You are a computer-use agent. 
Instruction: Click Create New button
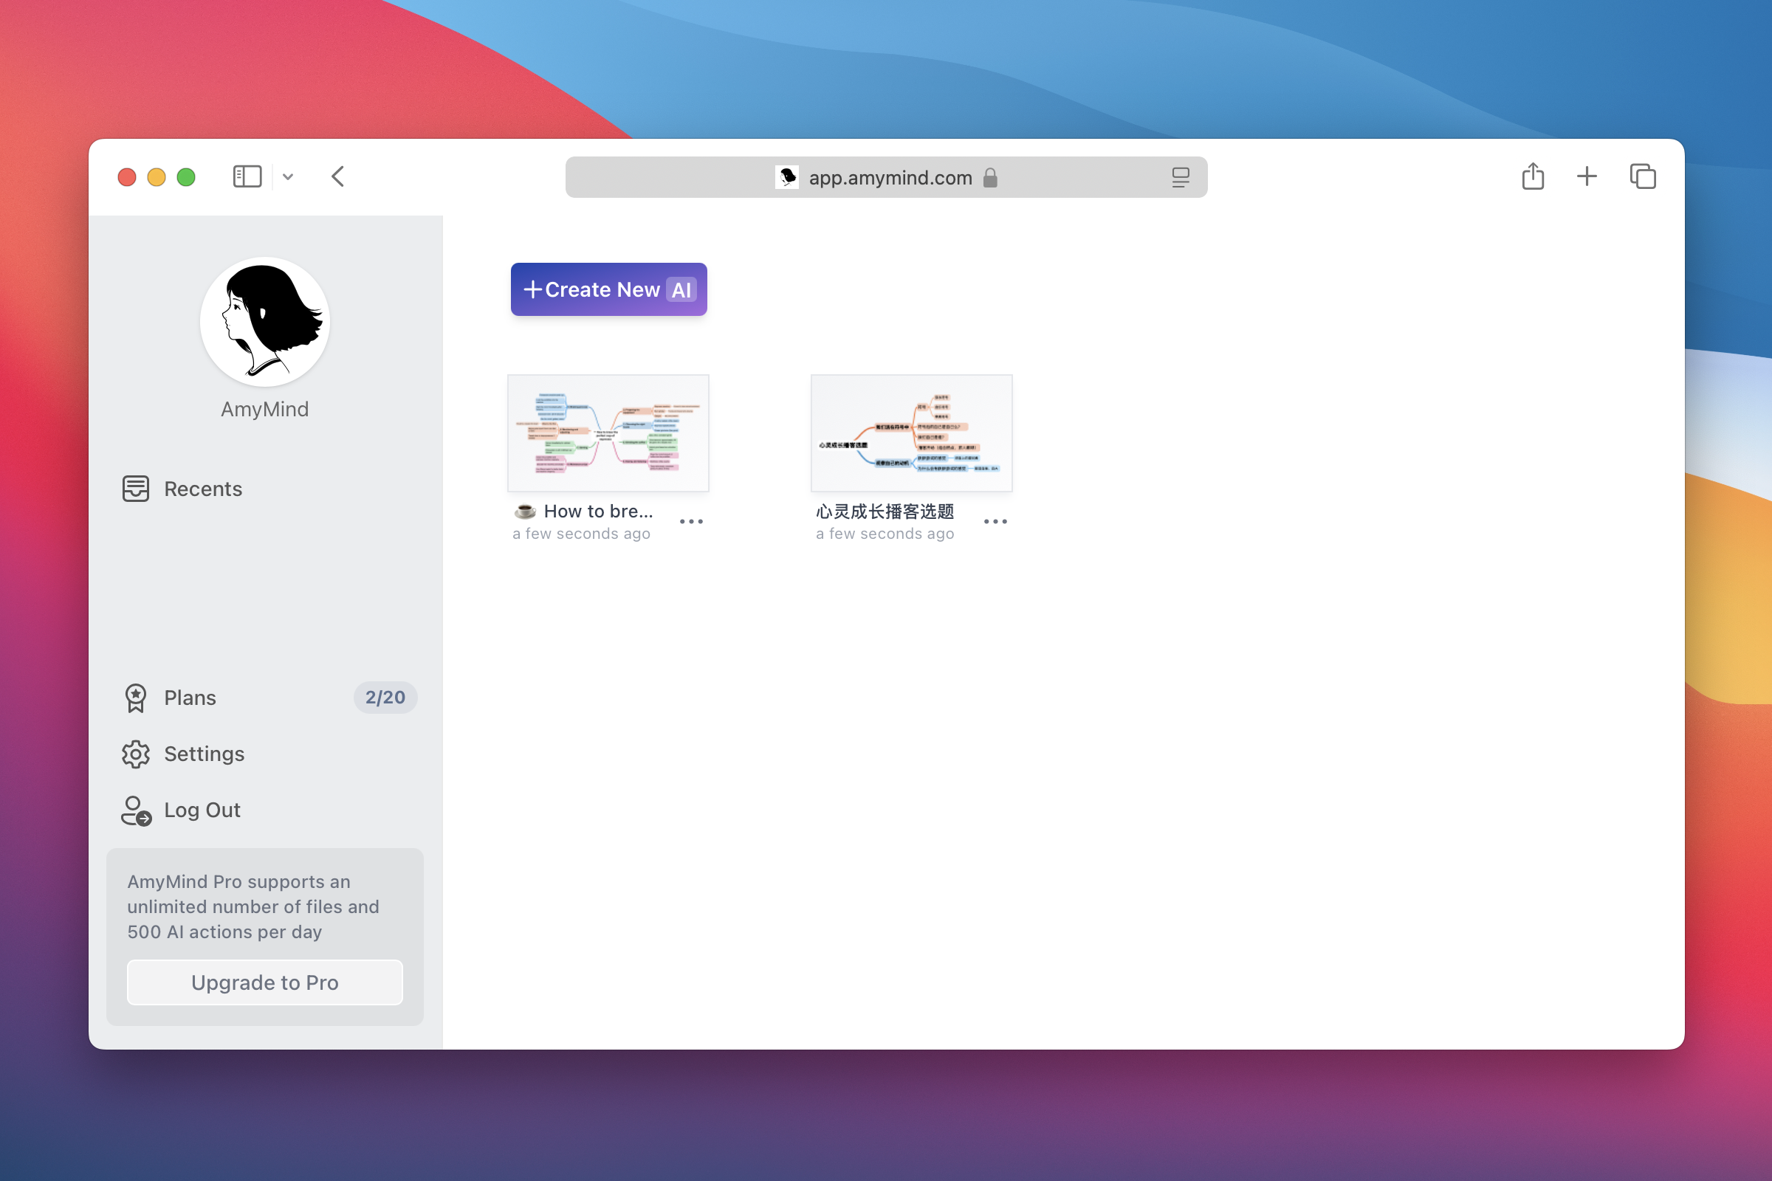[x=608, y=289]
